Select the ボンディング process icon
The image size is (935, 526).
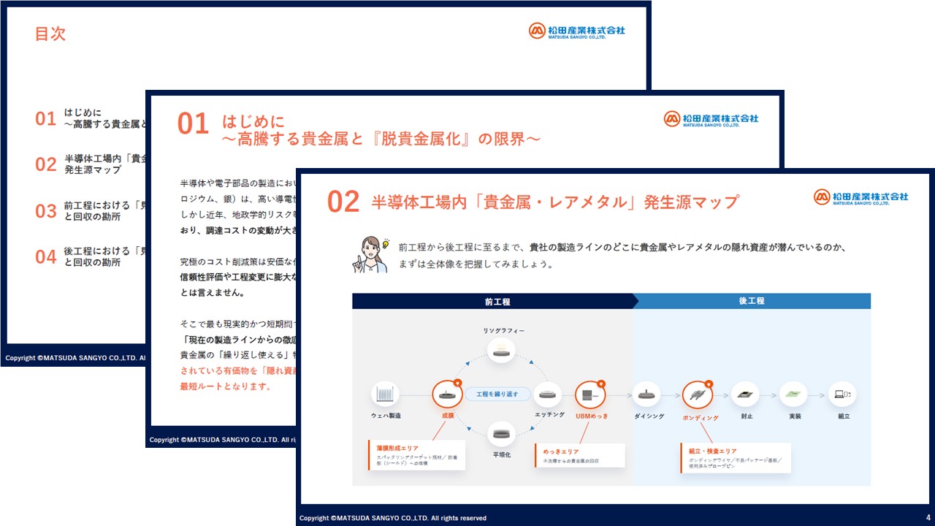[698, 394]
